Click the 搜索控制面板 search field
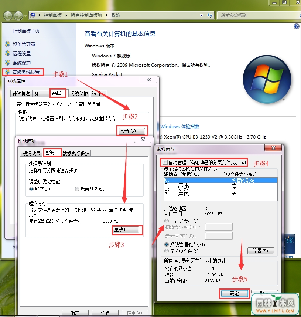Viewport: 301px width, 317px height. [258, 16]
